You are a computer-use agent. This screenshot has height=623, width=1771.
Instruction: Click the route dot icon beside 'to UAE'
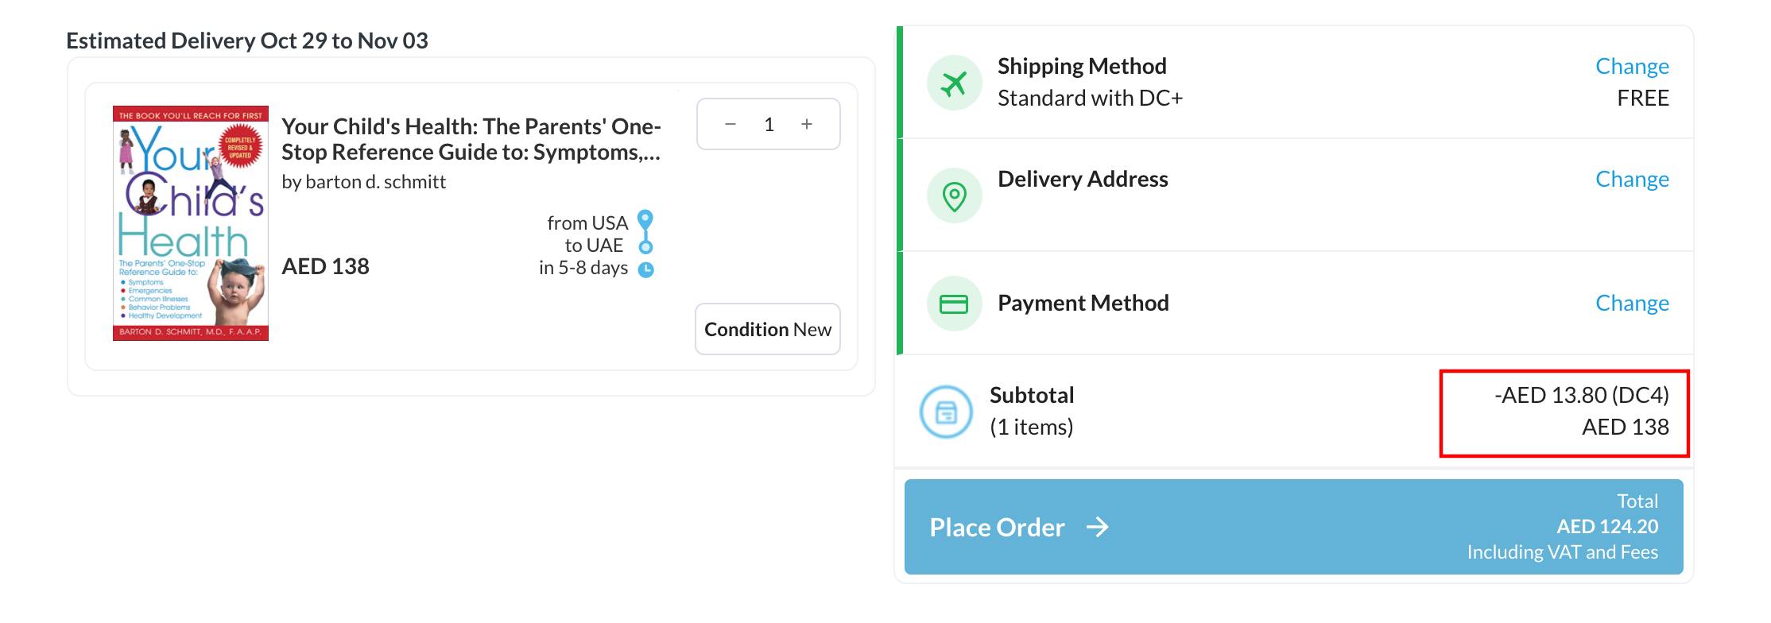coord(646,246)
